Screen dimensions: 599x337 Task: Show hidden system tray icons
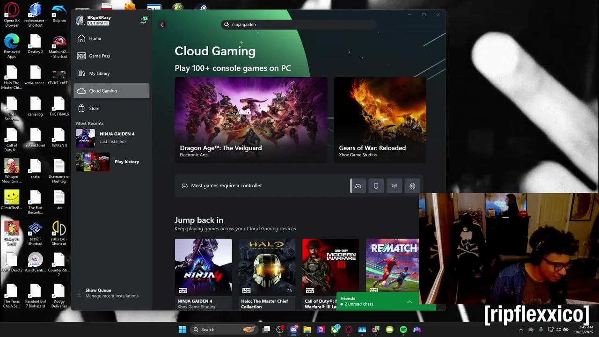(x=521, y=330)
